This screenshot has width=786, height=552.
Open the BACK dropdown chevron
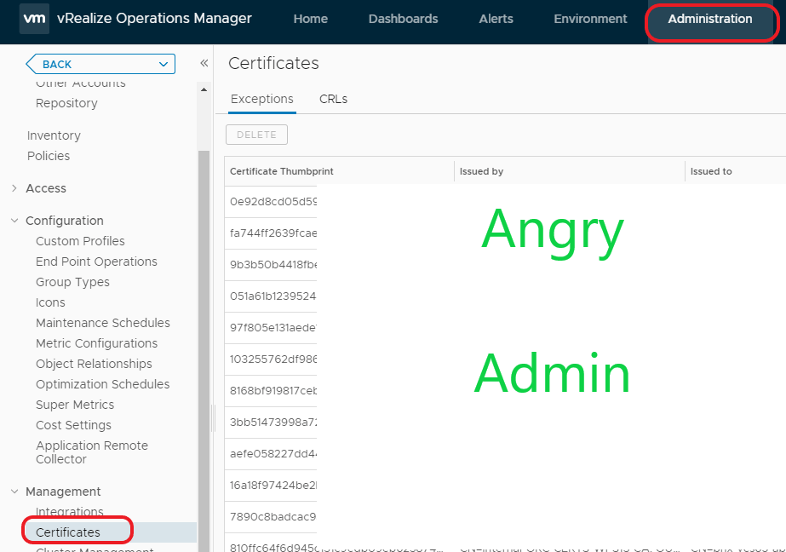[x=163, y=64]
